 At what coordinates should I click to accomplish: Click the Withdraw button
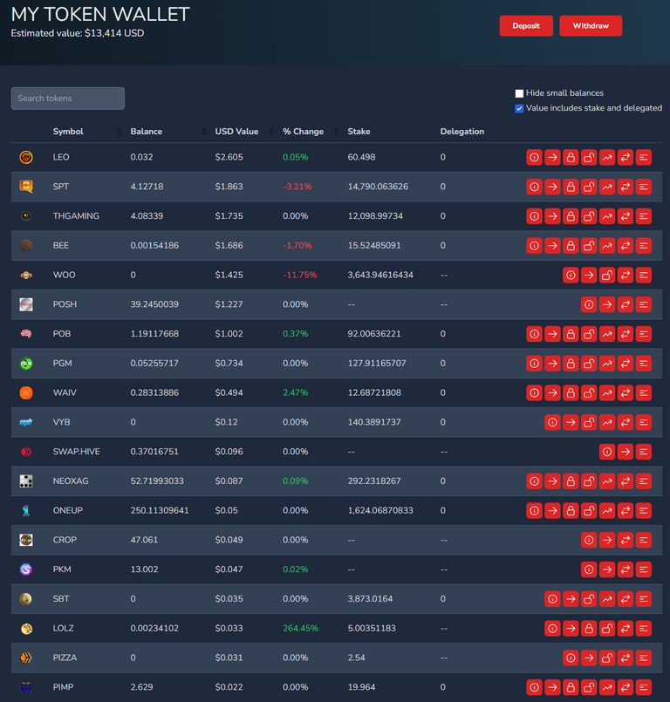tap(591, 26)
